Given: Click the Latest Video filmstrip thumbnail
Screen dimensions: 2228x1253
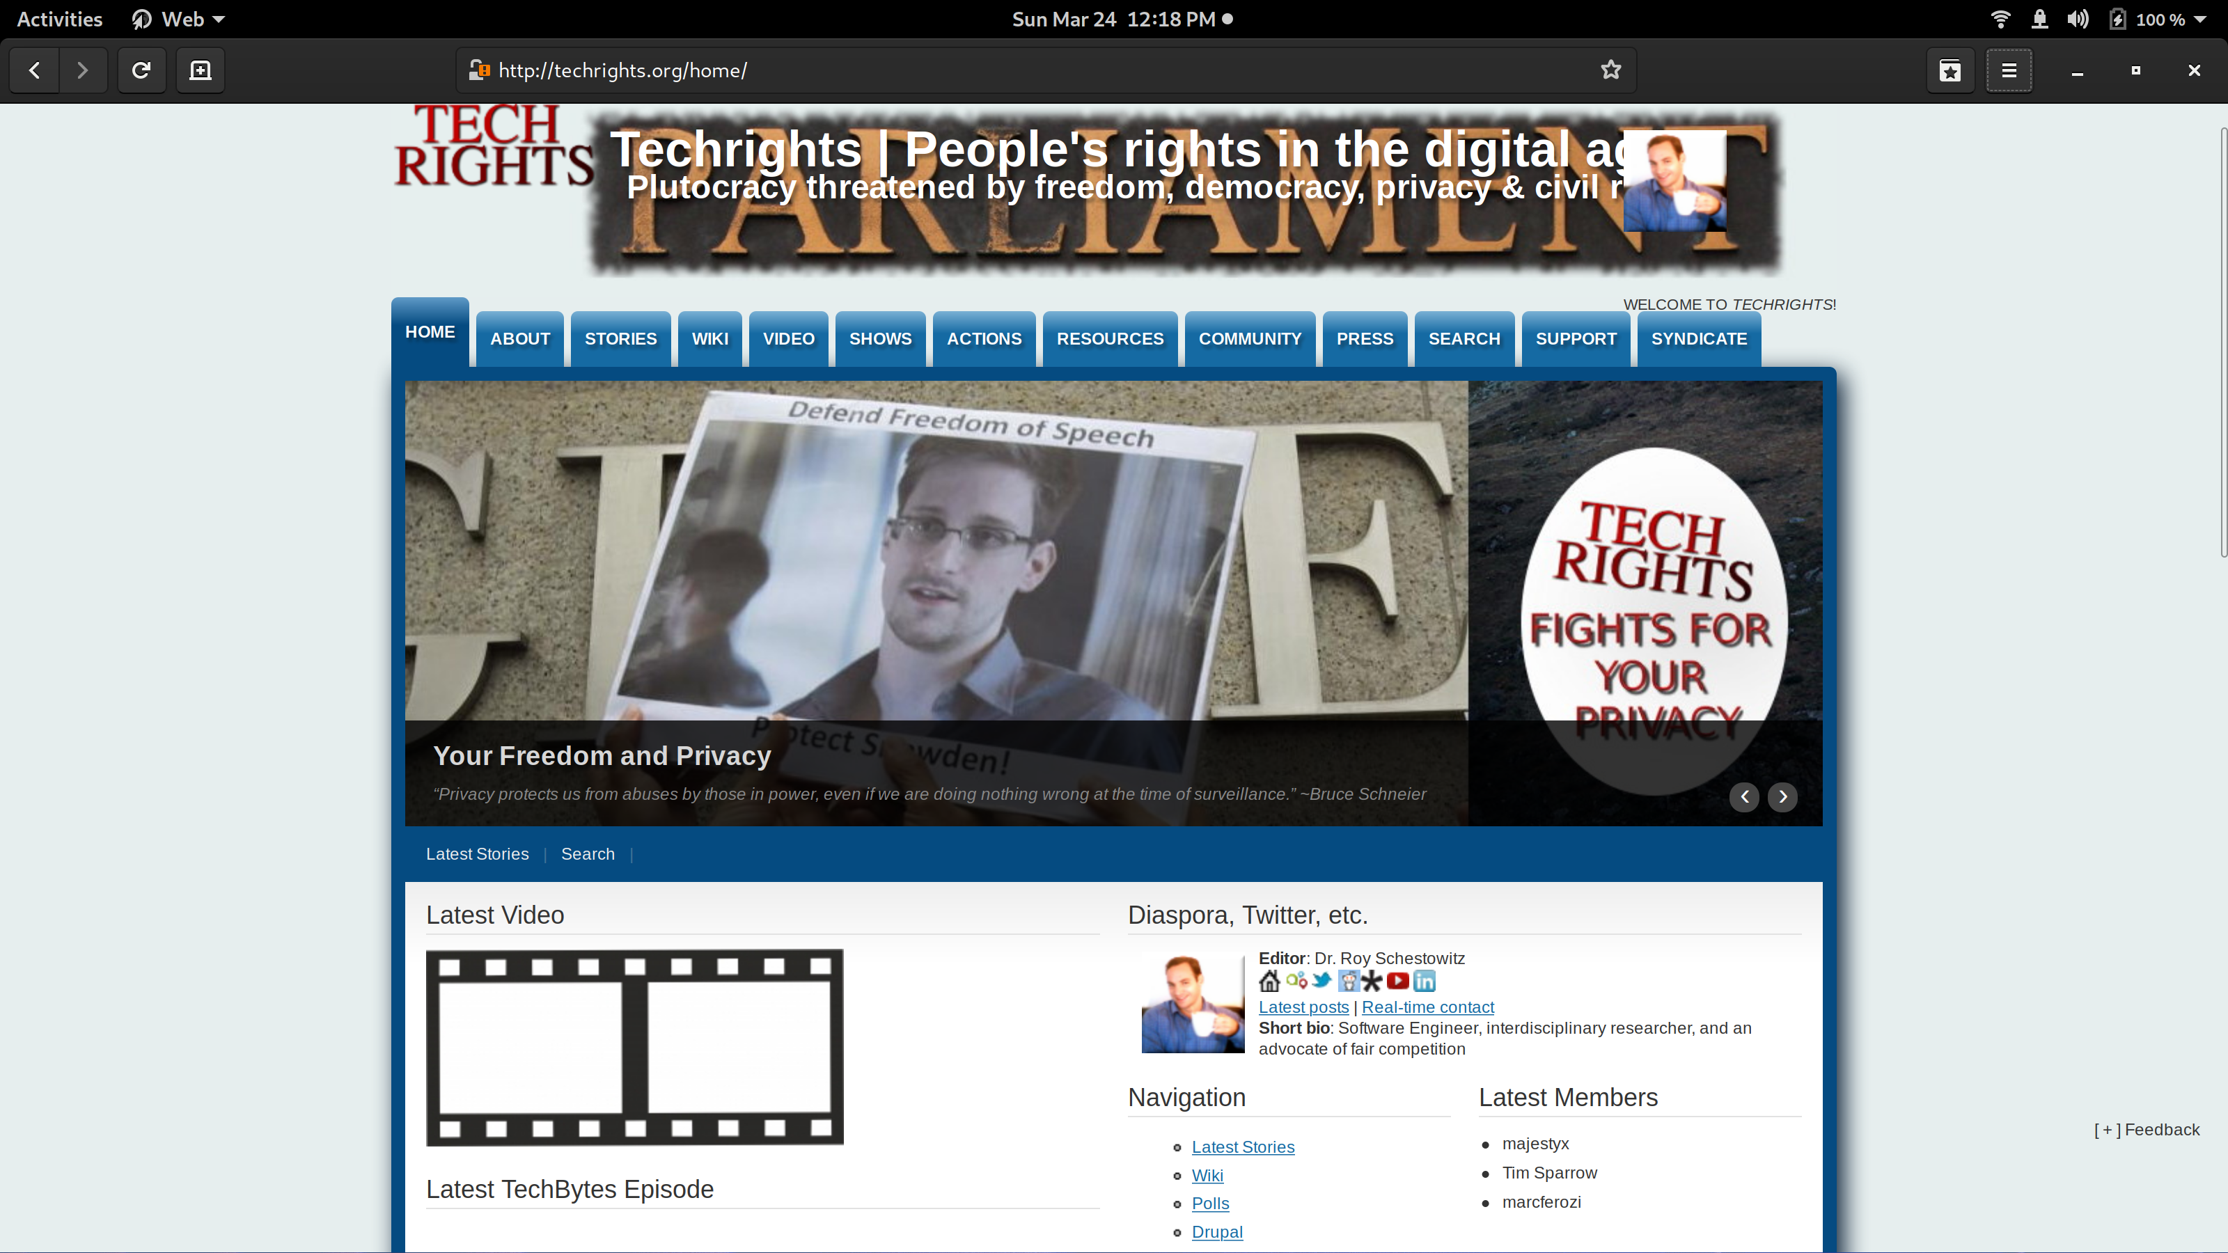Looking at the screenshot, I should tap(634, 1047).
